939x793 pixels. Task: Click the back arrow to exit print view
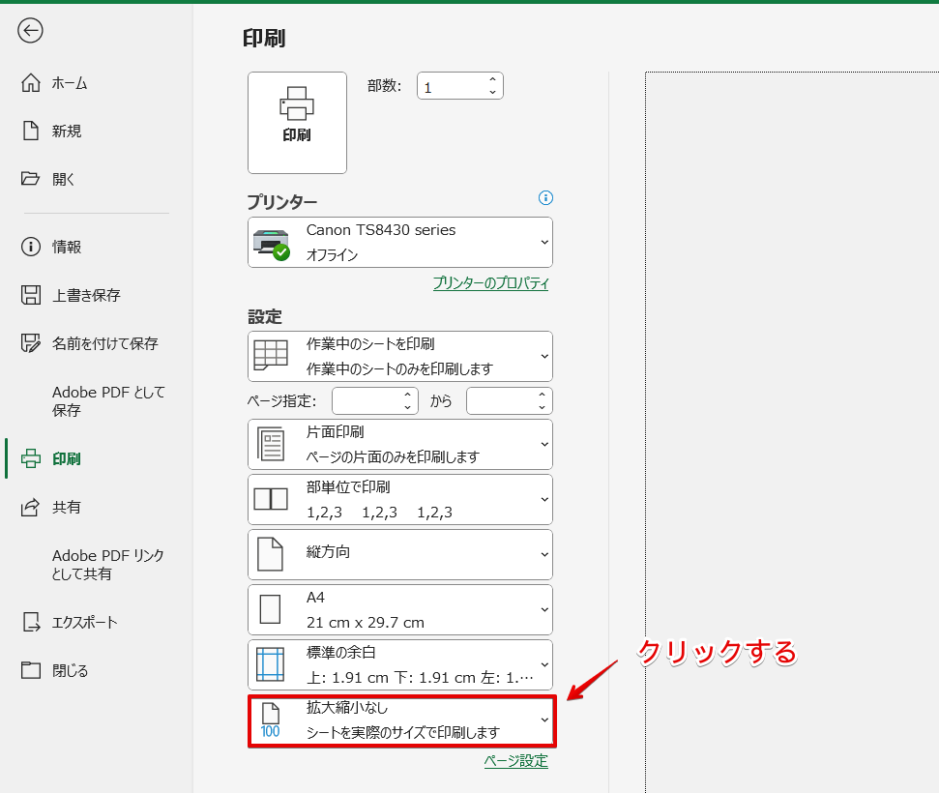30,31
